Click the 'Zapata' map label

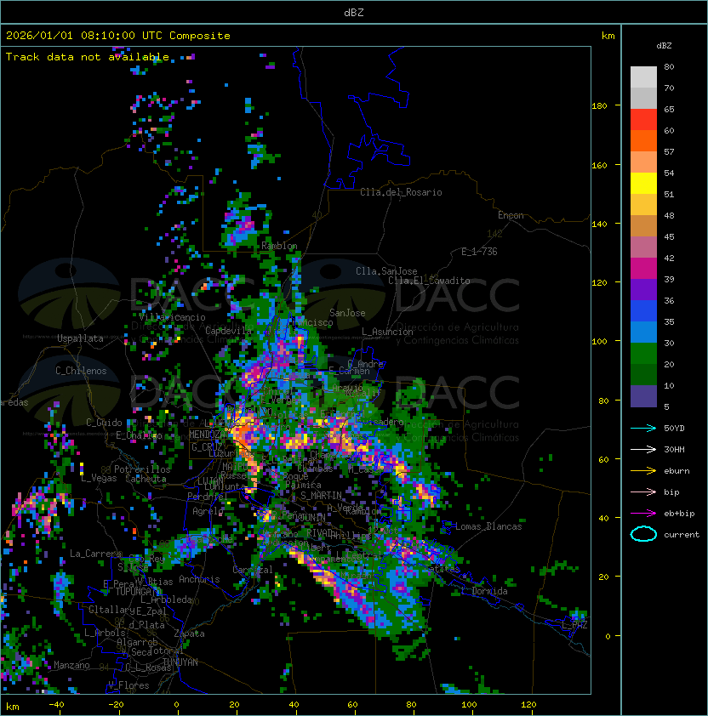pyautogui.click(x=189, y=634)
